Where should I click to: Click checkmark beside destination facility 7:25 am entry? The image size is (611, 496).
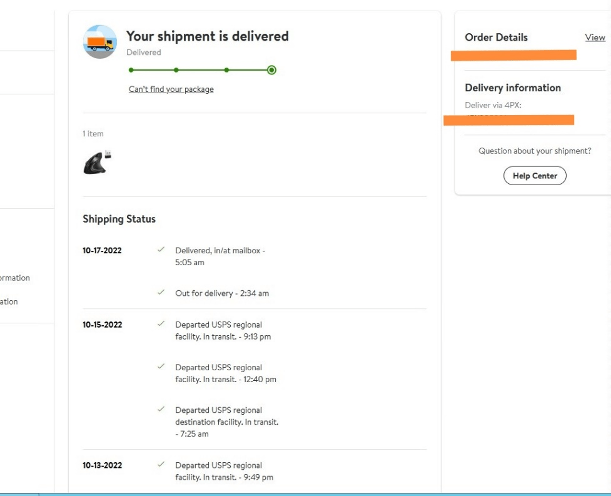click(161, 409)
